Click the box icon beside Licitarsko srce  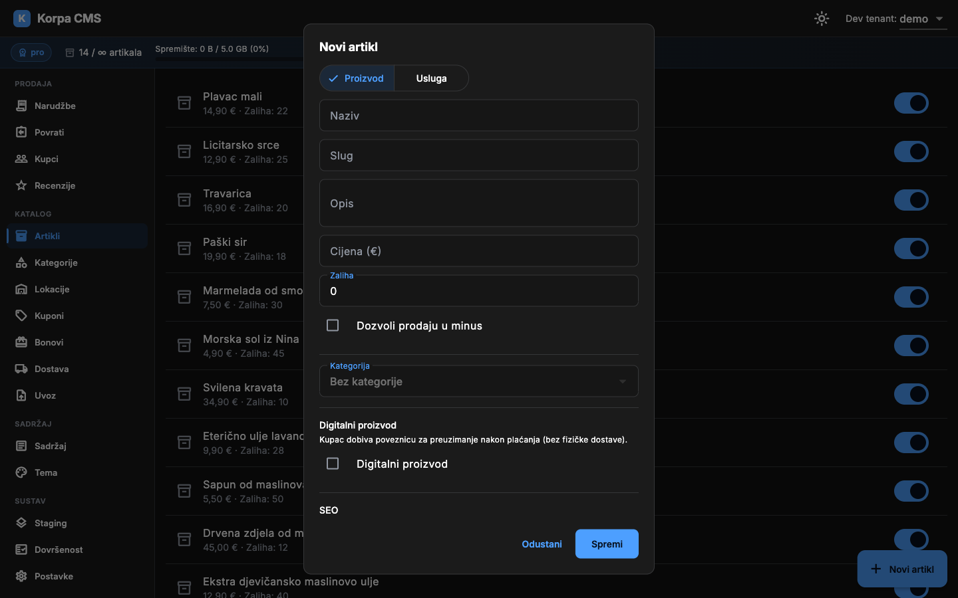(x=184, y=151)
